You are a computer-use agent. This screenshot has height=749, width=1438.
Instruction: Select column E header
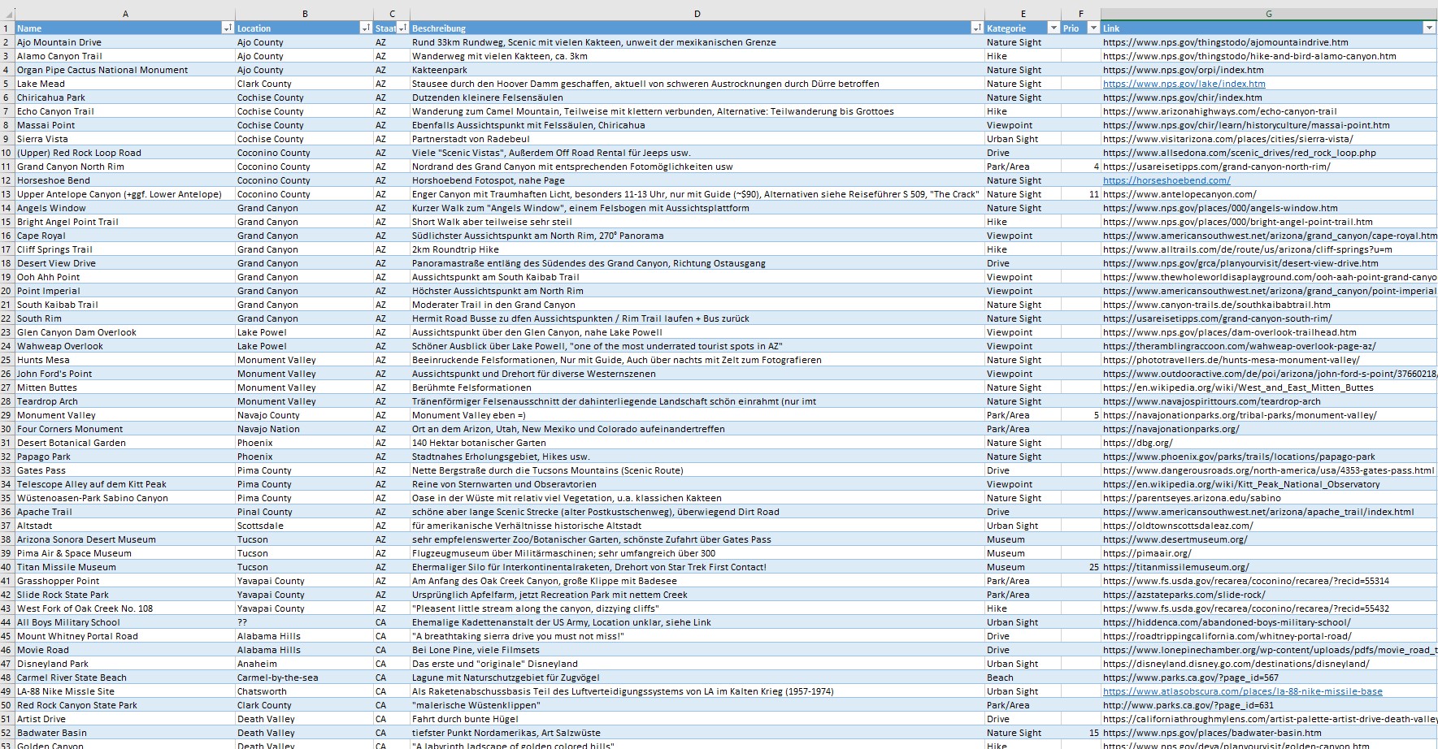click(x=1023, y=14)
